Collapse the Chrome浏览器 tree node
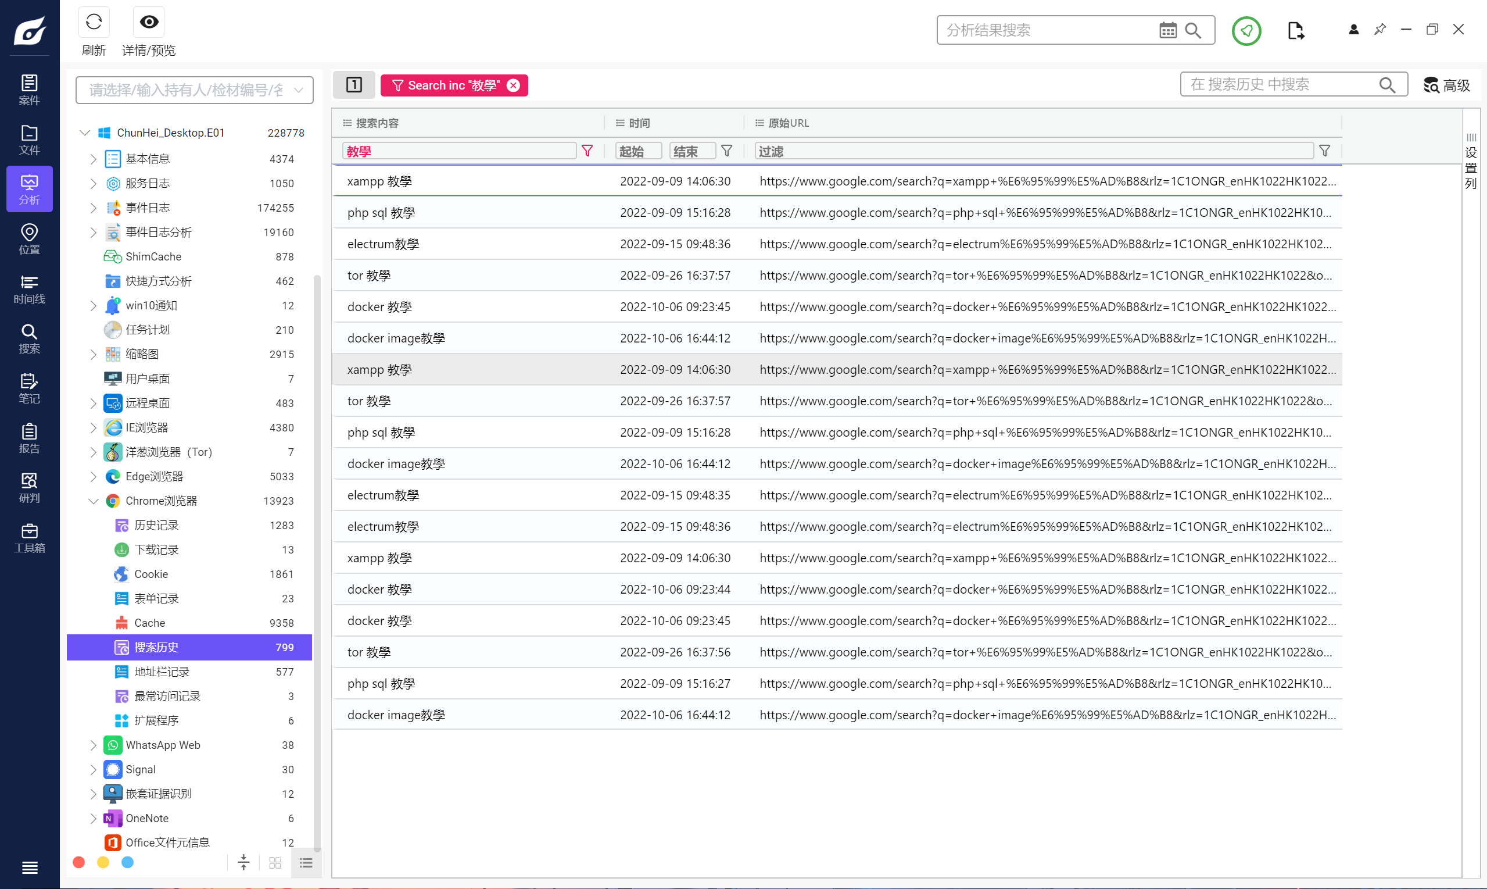 [93, 501]
